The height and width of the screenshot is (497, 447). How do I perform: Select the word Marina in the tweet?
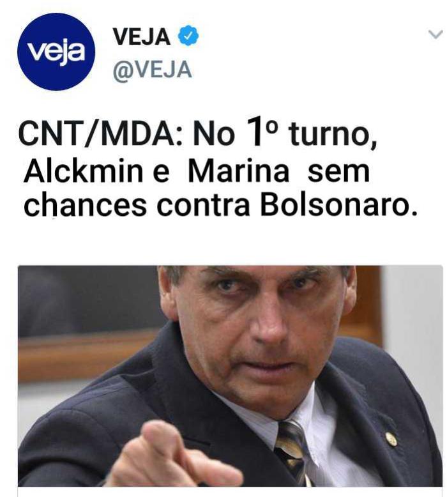point(239,171)
